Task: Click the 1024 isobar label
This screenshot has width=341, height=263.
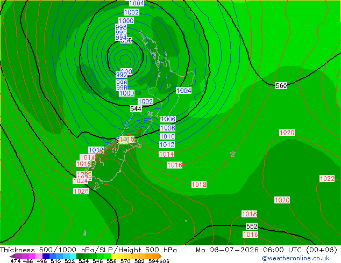Action: 80,181
